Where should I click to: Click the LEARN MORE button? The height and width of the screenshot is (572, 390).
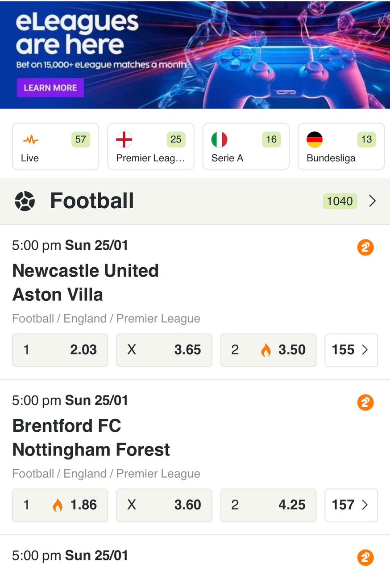[x=50, y=88]
